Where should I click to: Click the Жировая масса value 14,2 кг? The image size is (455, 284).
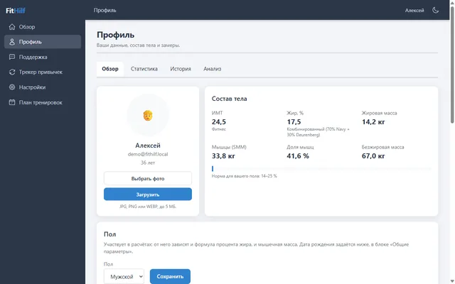point(373,121)
